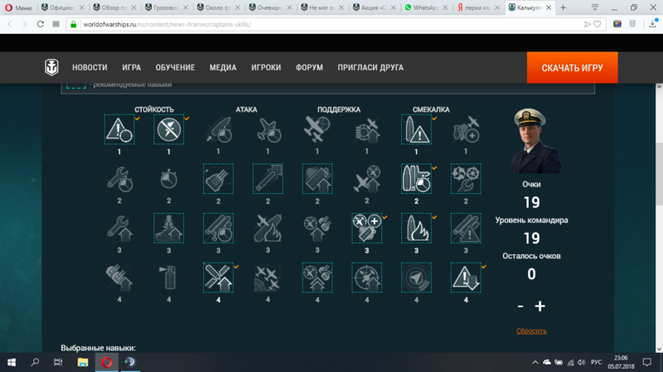Click the СКАЧАТЬ ИГРУ download button
663x372 pixels.
572,68
